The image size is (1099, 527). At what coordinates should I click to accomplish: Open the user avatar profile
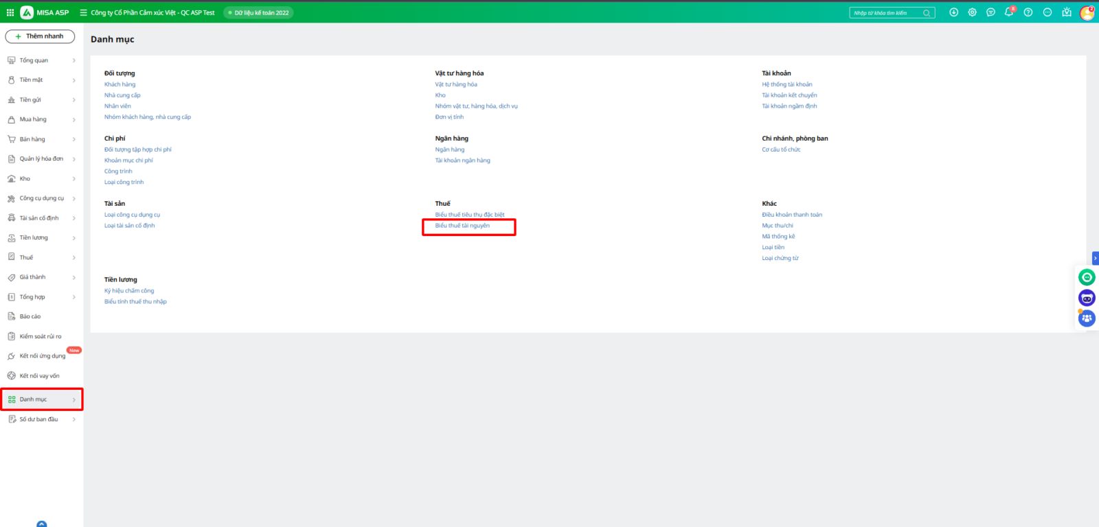(1087, 12)
